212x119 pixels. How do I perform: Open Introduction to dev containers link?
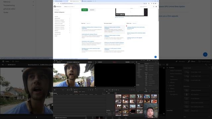click(88, 41)
